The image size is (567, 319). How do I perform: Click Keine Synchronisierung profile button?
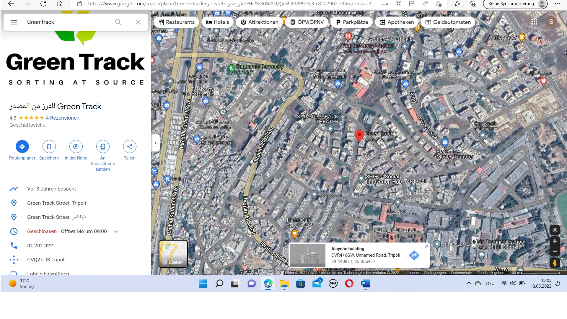click(515, 4)
